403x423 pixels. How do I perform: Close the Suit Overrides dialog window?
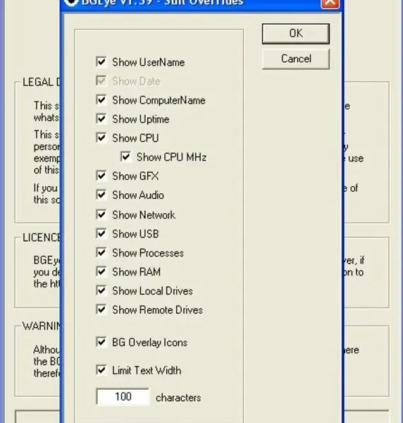330,4
